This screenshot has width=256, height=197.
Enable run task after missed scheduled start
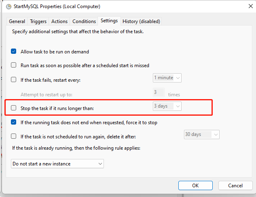click(x=14, y=65)
